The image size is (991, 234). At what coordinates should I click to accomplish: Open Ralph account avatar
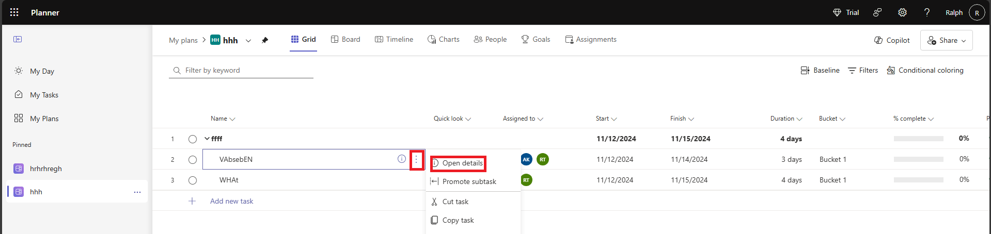pyautogui.click(x=977, y=12)
